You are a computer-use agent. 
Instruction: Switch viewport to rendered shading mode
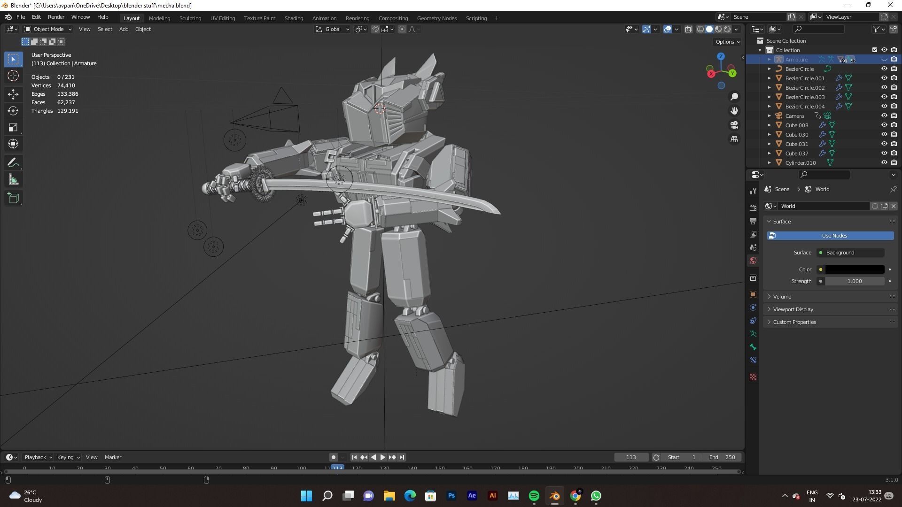[x=727, y=29]
